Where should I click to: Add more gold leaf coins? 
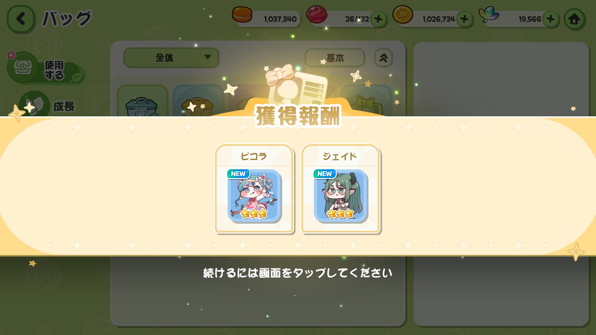pos(464,19)
